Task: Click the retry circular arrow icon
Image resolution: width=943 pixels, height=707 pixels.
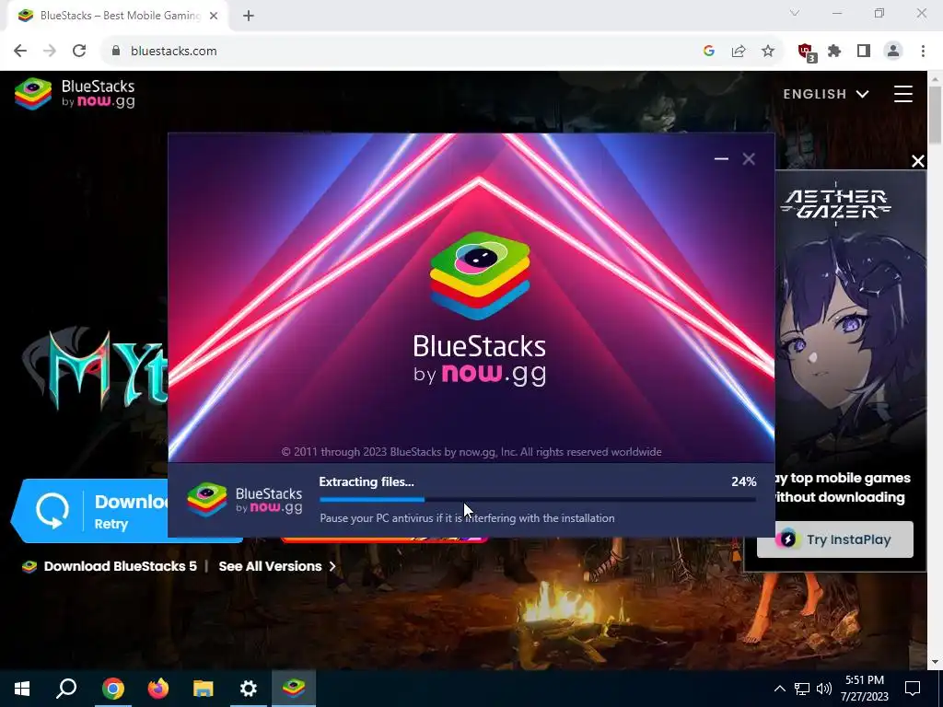Action: (52, 510)
